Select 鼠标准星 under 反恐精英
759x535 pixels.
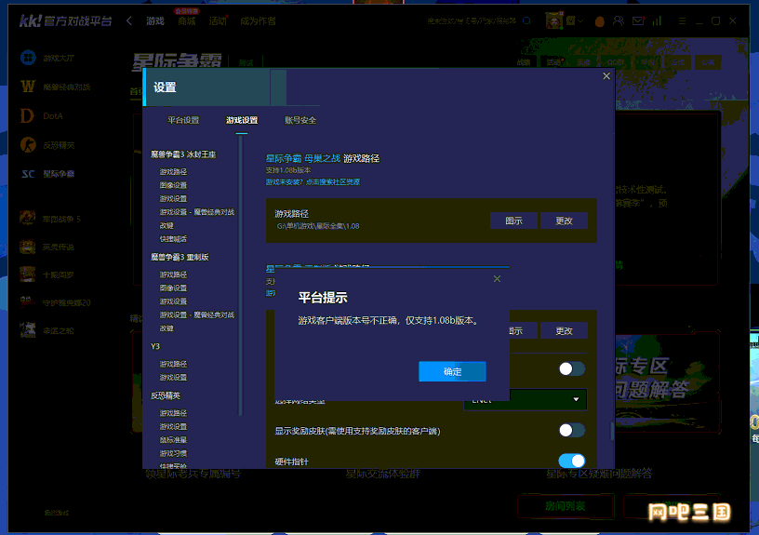pos(173,440)
